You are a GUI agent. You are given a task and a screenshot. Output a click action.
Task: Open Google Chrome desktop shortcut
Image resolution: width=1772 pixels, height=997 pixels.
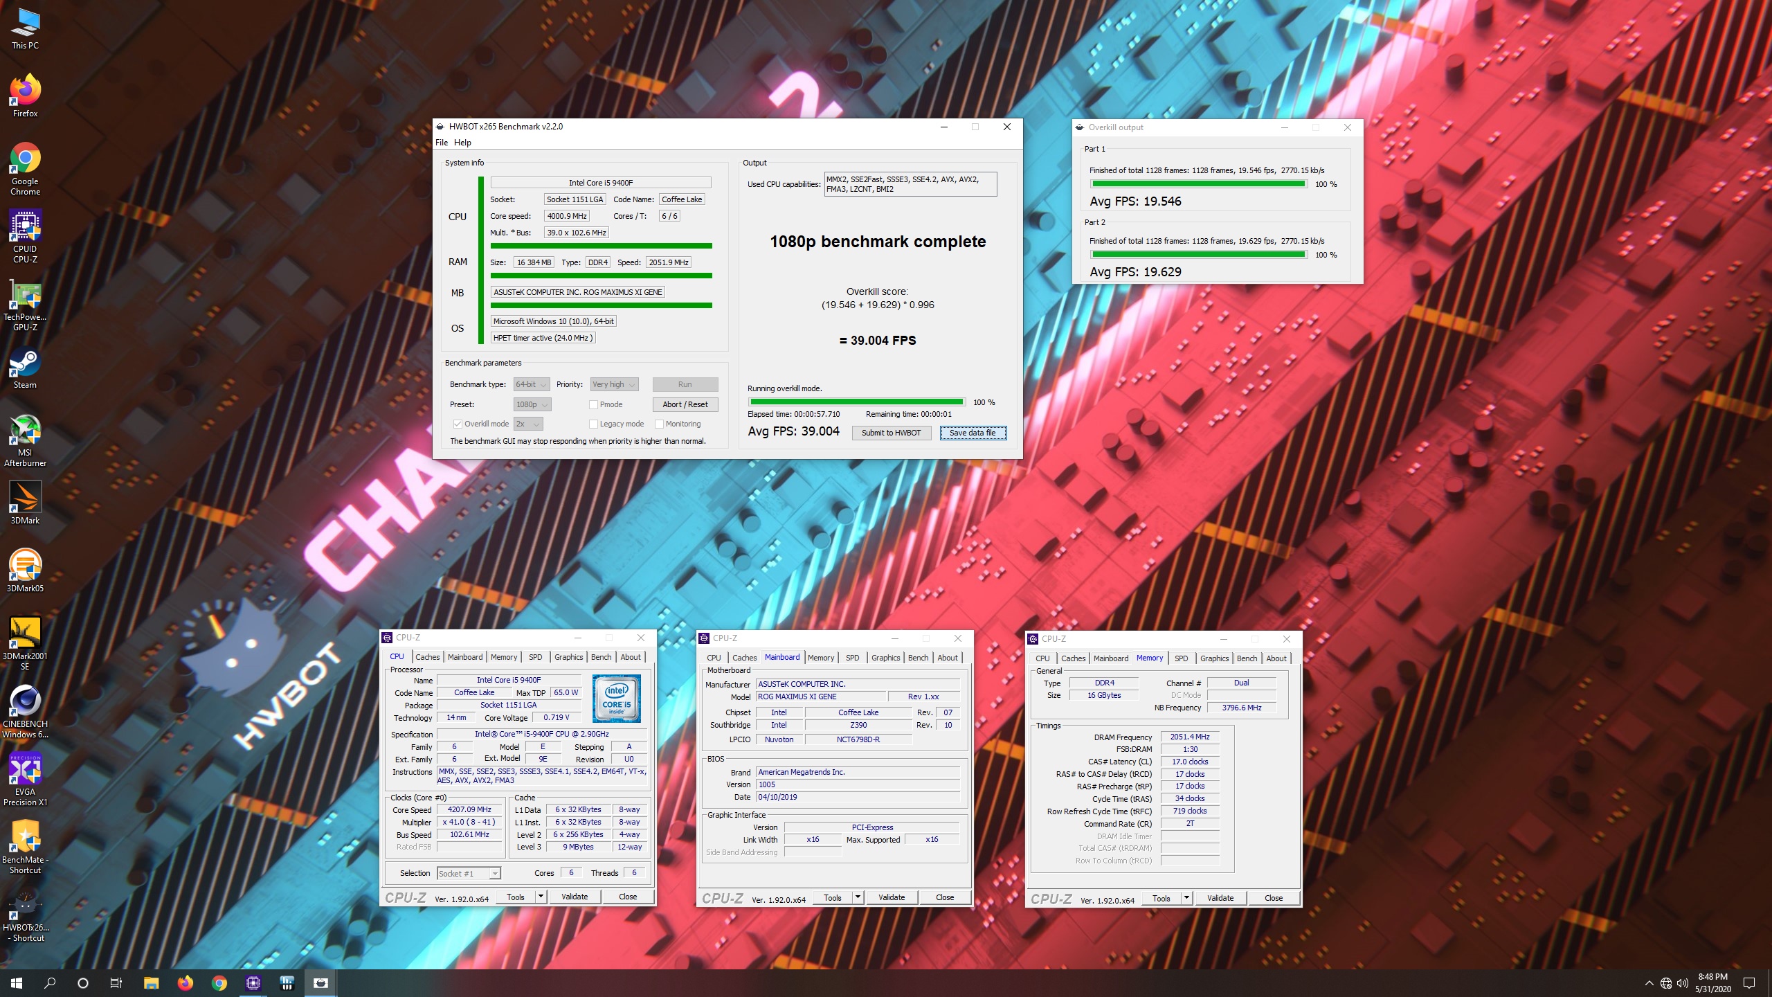pyautogui.click(x=25, y=169)
